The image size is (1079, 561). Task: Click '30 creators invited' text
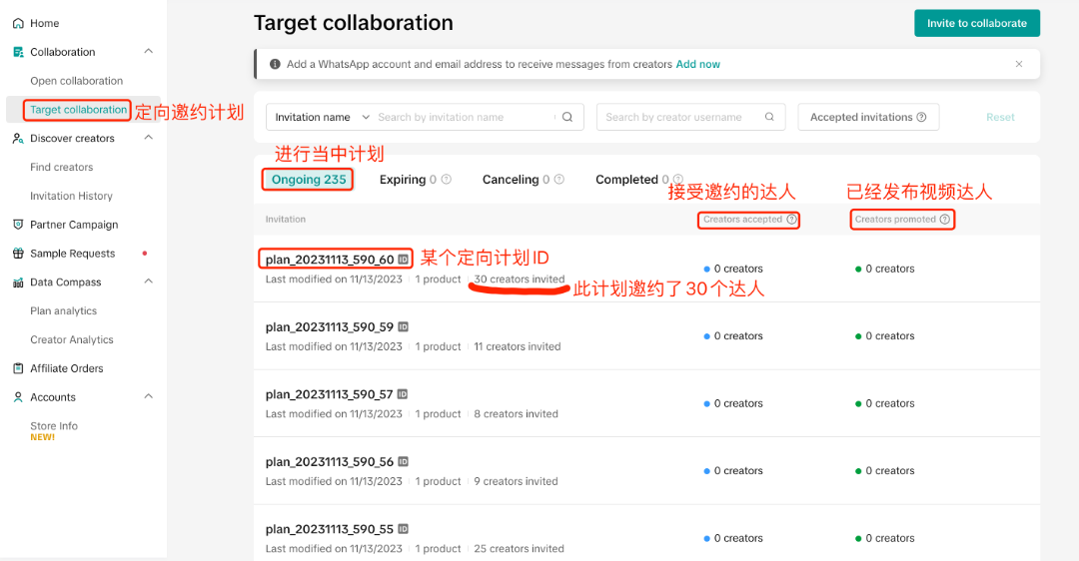(x=519, y=280)
